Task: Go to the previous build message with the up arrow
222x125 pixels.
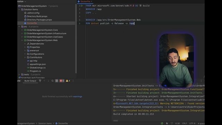Action: (x=44, y=81)
